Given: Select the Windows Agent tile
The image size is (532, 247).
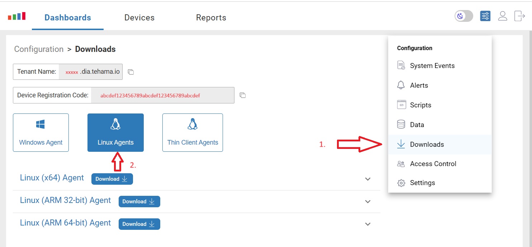Looking at the screenshot, I should click(41, 132).
